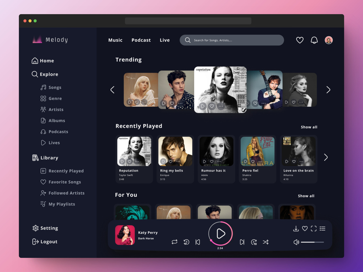Rewind 10 seconds in player

click(x=187, y=242)
